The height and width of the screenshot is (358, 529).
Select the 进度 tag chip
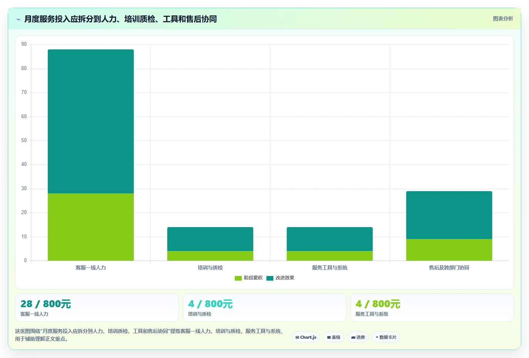(x=358, y=337)
